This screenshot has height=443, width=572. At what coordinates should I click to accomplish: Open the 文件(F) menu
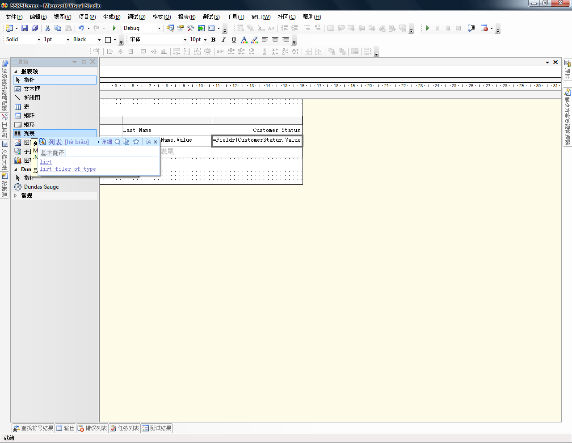click(x=14, y=17)
